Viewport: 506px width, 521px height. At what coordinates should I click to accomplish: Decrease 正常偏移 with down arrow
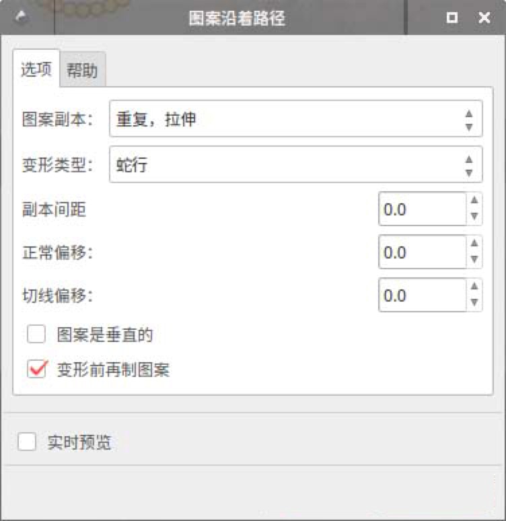pyautogui.click(x=474, y=260)
